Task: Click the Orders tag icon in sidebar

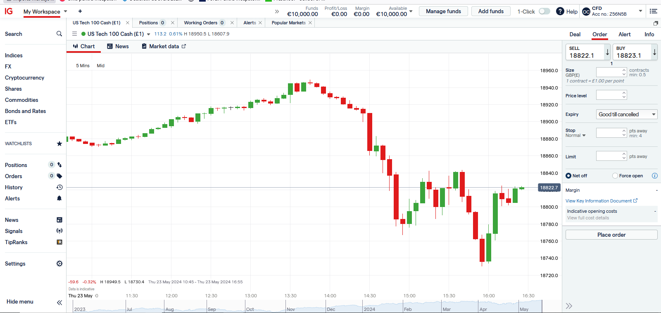Action: [59, 176]
